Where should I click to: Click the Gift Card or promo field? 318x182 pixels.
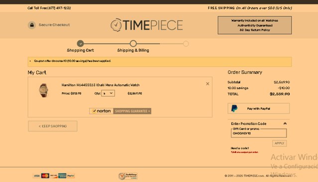tap(259, 133)
